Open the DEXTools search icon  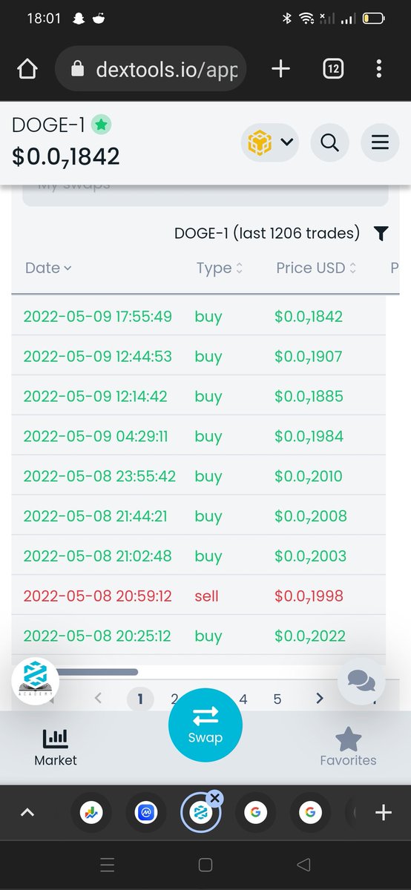(x=330, y=142)
